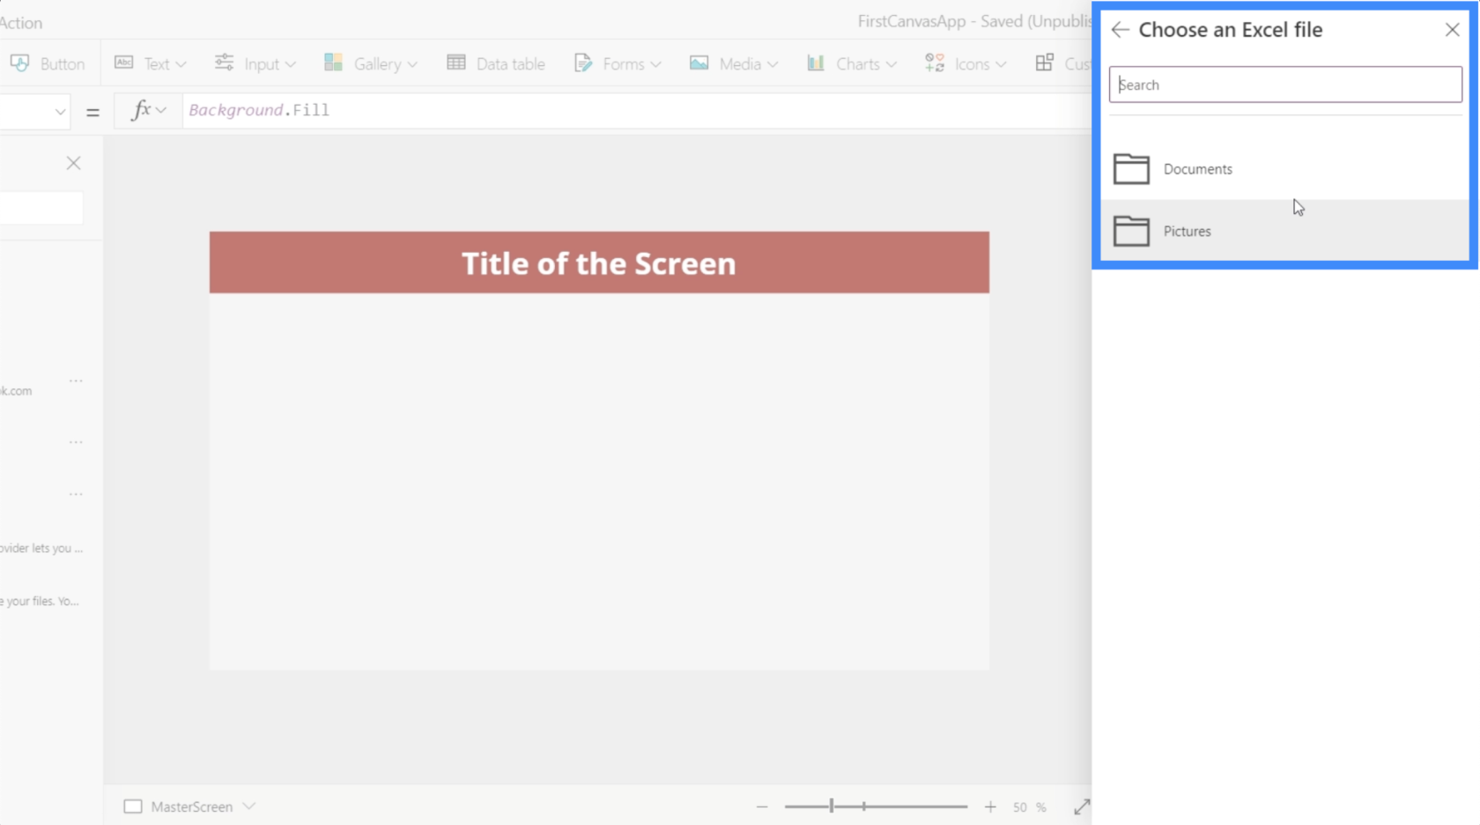Open the Media dropdown
Viewport: 1480px width, 825px height.
coord(734,63)
